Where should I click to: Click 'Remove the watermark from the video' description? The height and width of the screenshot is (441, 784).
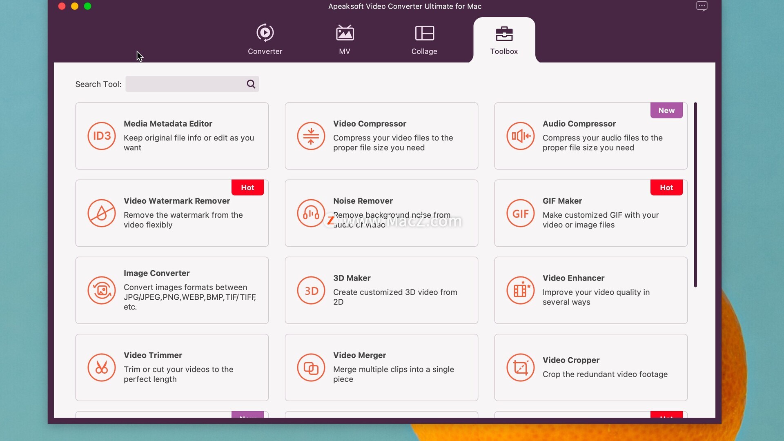[x=183, y=220]
